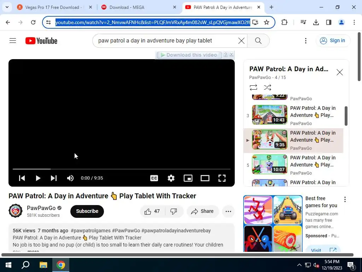Enable miniplayer mode
The width and height of the screenshot is (362, 272).
point(188,178)
